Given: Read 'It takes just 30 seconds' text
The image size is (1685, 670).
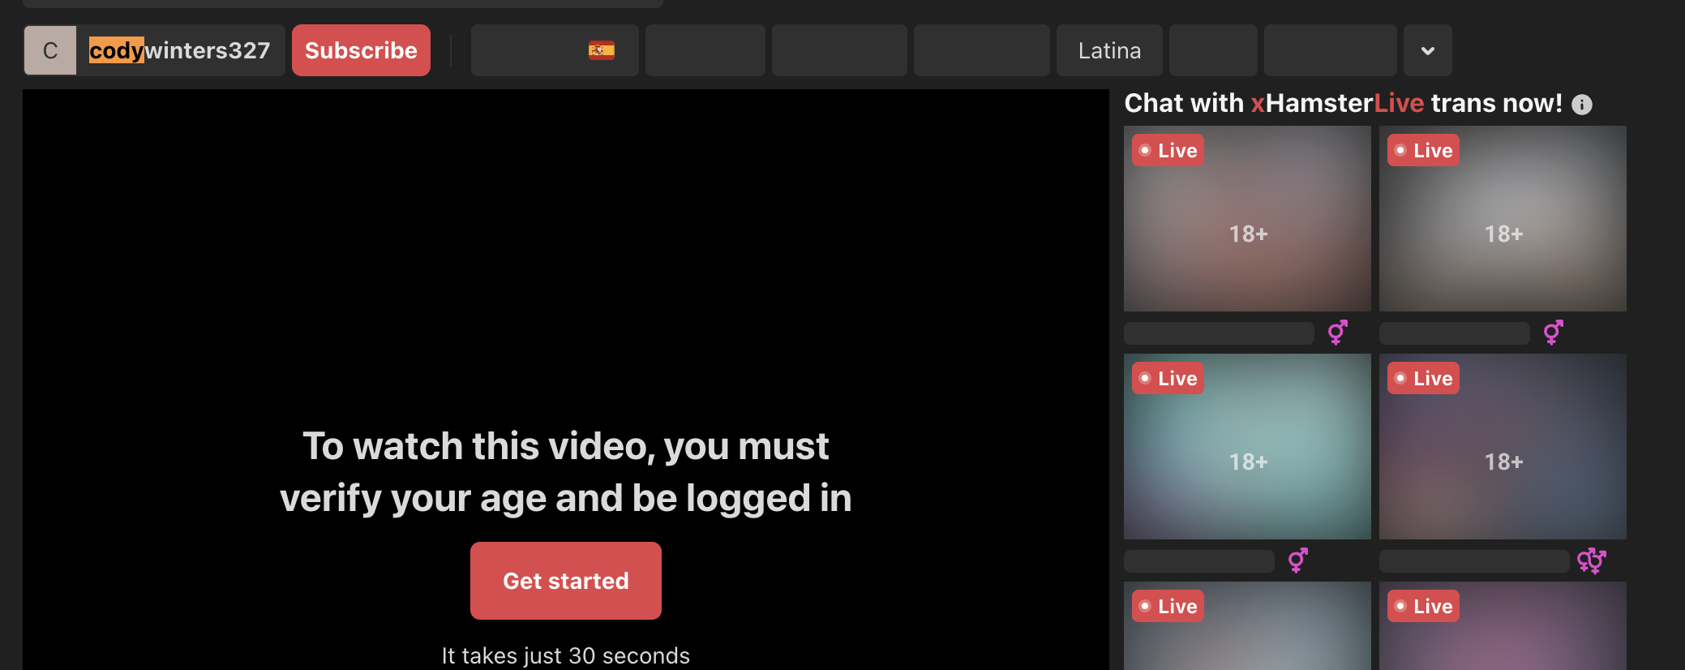Looking at the screenshot, I should tap(566, 655).
